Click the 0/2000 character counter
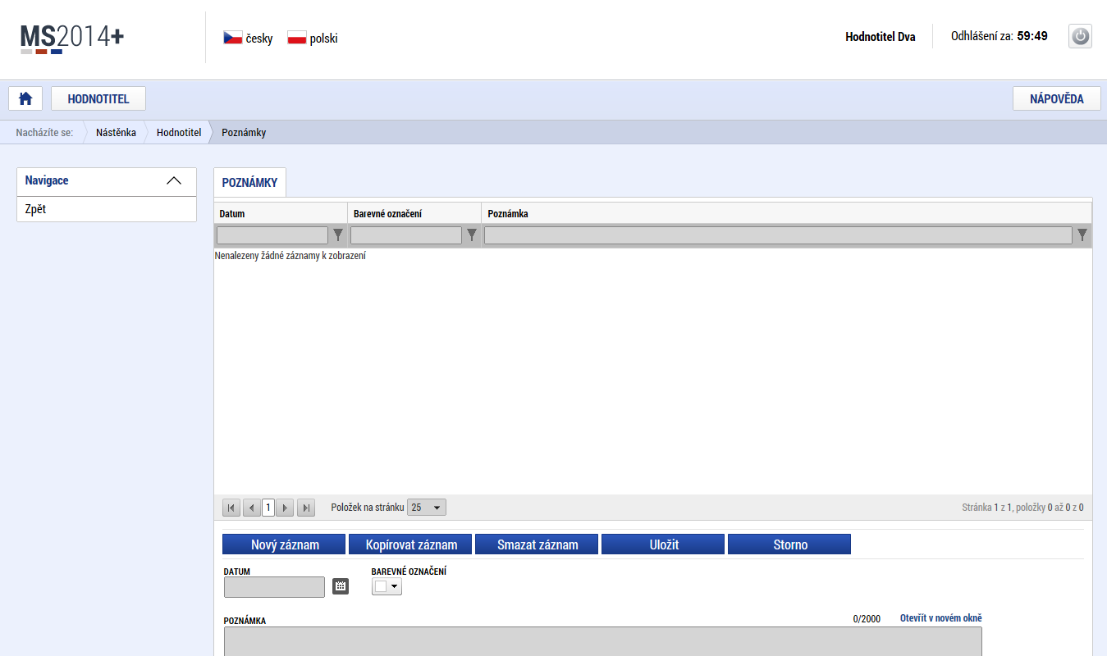Image resolution: width=1107 pixels, height=656 pixels. pyautogui.click(x=867, y=619)
